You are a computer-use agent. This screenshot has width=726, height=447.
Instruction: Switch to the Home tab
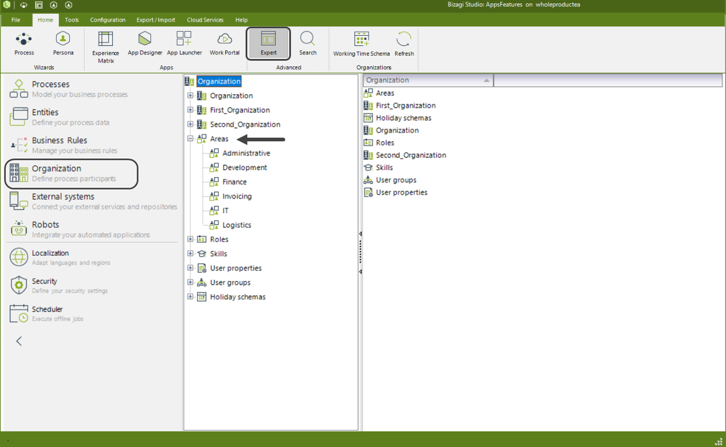pyautogui.click(x=45, y=20)
